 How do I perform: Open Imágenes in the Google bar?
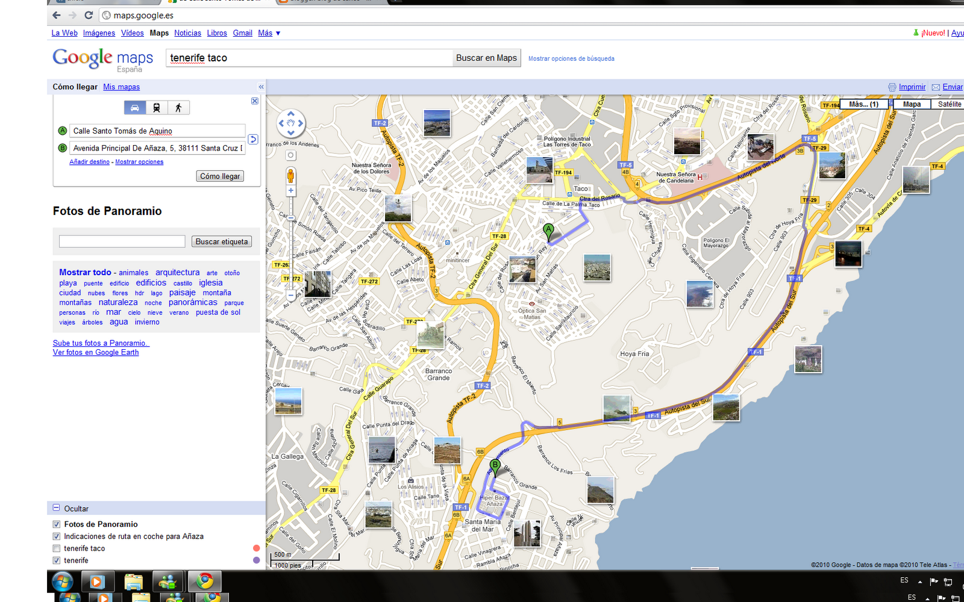pyautogui.click(x=99, y=33)
